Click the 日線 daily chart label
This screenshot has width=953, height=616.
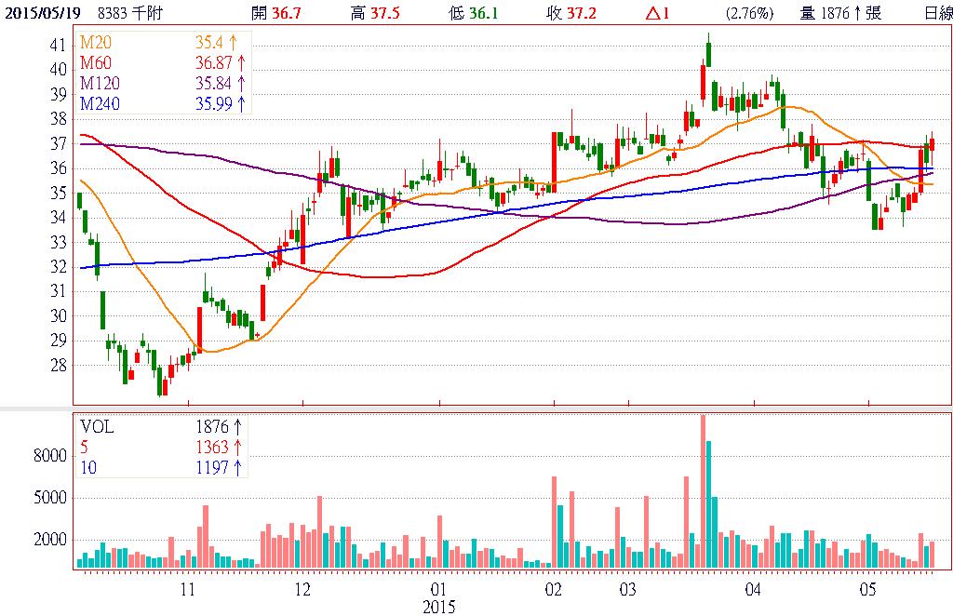click(x=936, y=12)
